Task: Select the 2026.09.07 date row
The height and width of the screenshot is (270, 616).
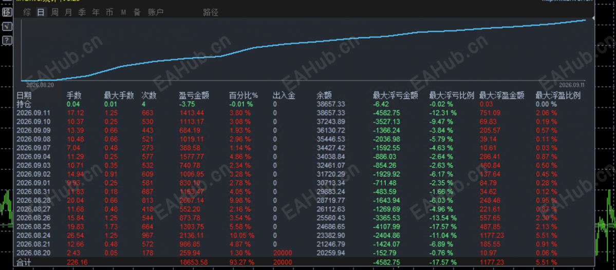Action: click(33, 147)
